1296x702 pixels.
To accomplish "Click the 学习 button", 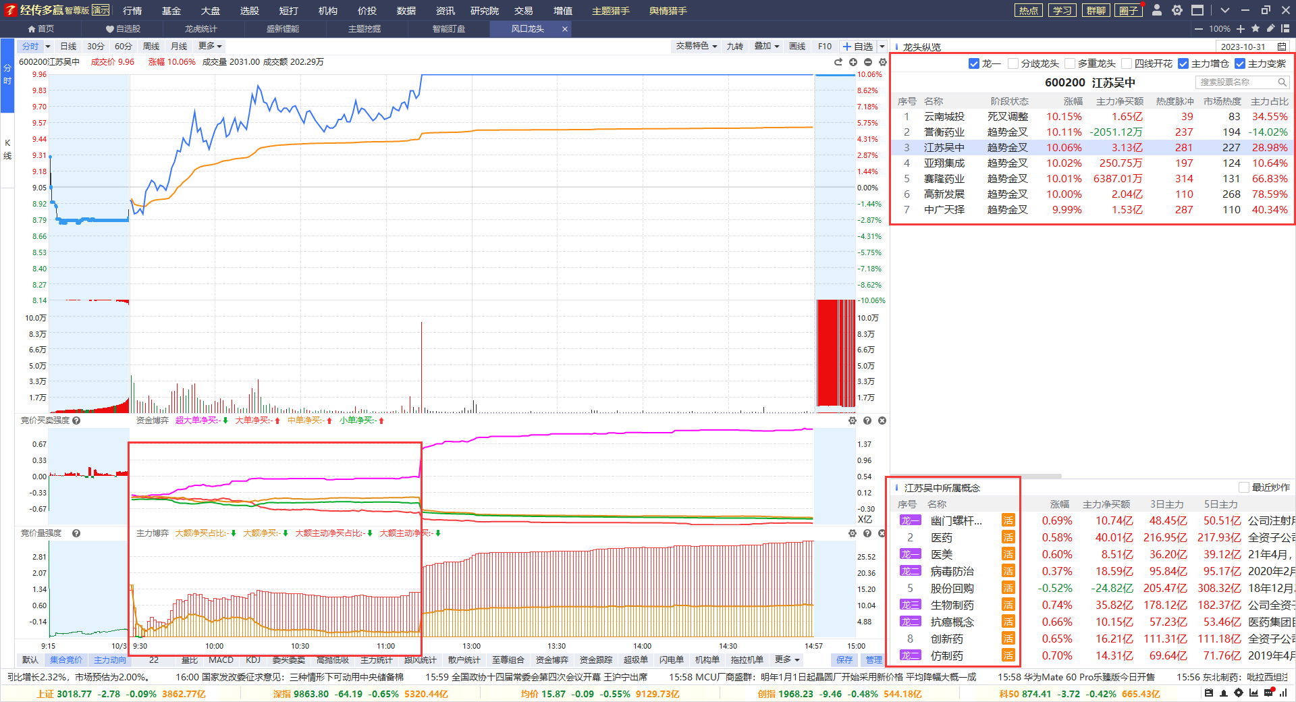I will pos(1062,10).
